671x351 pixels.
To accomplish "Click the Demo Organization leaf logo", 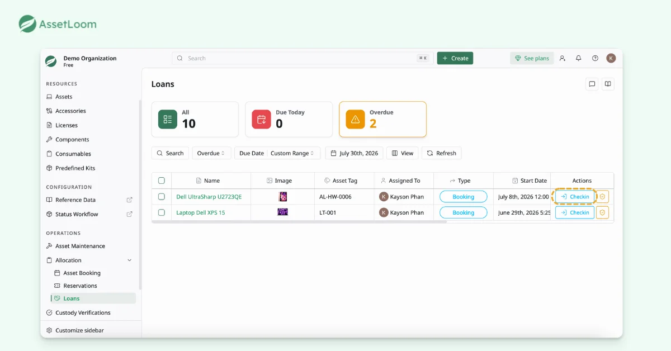I will (x=51, y=61).
